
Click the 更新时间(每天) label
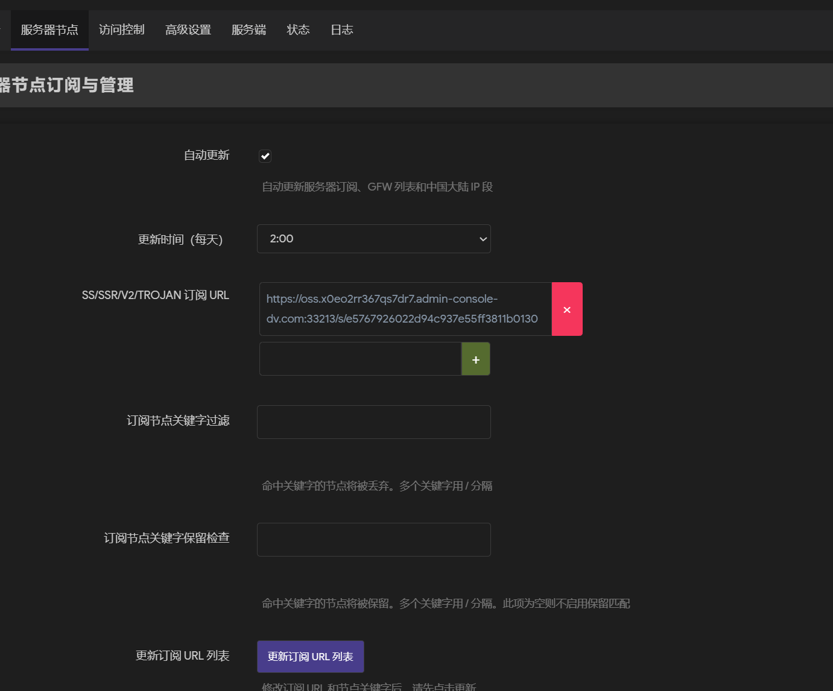click(180, 239)
